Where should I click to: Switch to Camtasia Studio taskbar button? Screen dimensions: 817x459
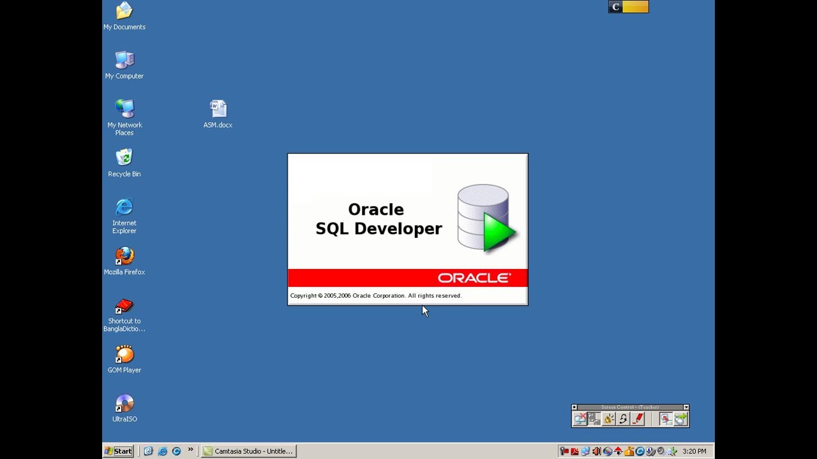pos(248,451)
